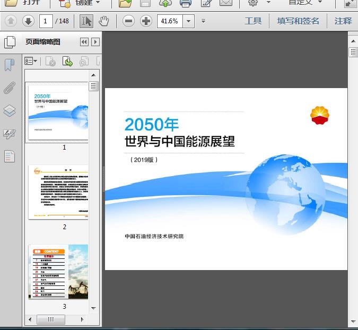Image resolution: width=358 pixels, height=330 pixels.
Task: Click the edit/sign document icon
Action: 206,3
